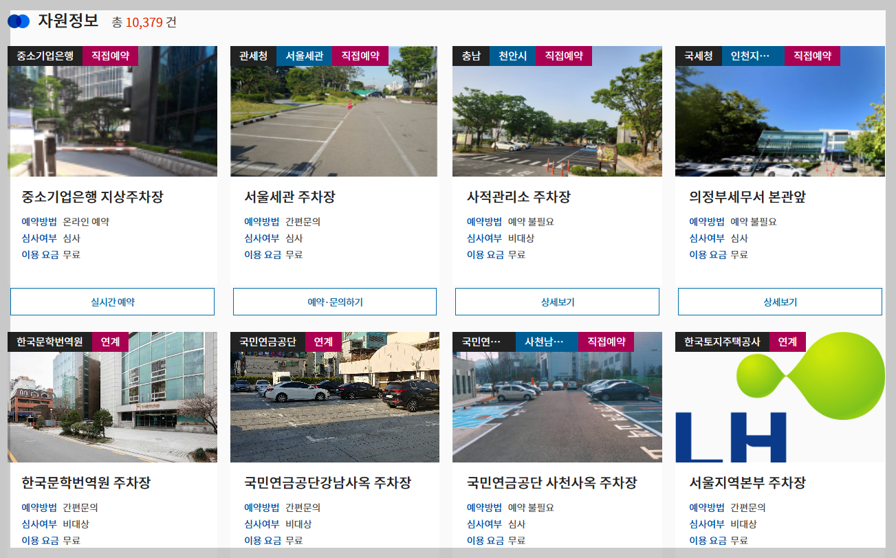Image resolution: width=896 pixels, height=558 pixels.
Task: Click the 국민연금공단 사천사옥 photo thumbnail
Action: tap(557, 397)
